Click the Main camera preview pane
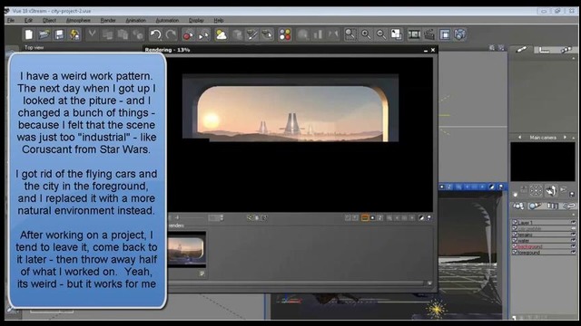The width and height of the screenshot is (581, 326). pos(543,161)
